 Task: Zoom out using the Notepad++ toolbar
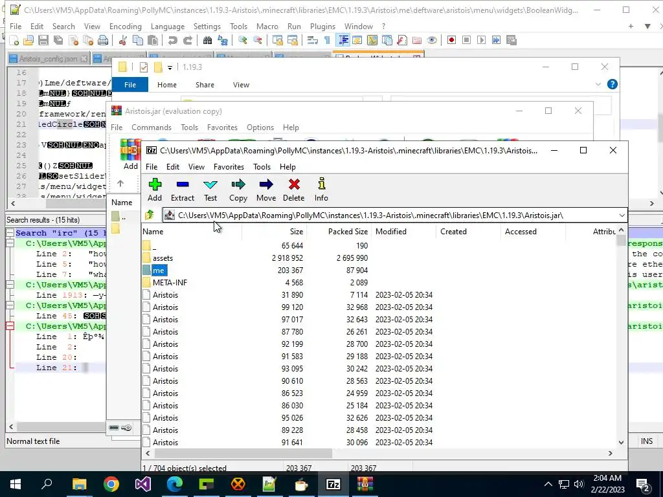point(257,40)
